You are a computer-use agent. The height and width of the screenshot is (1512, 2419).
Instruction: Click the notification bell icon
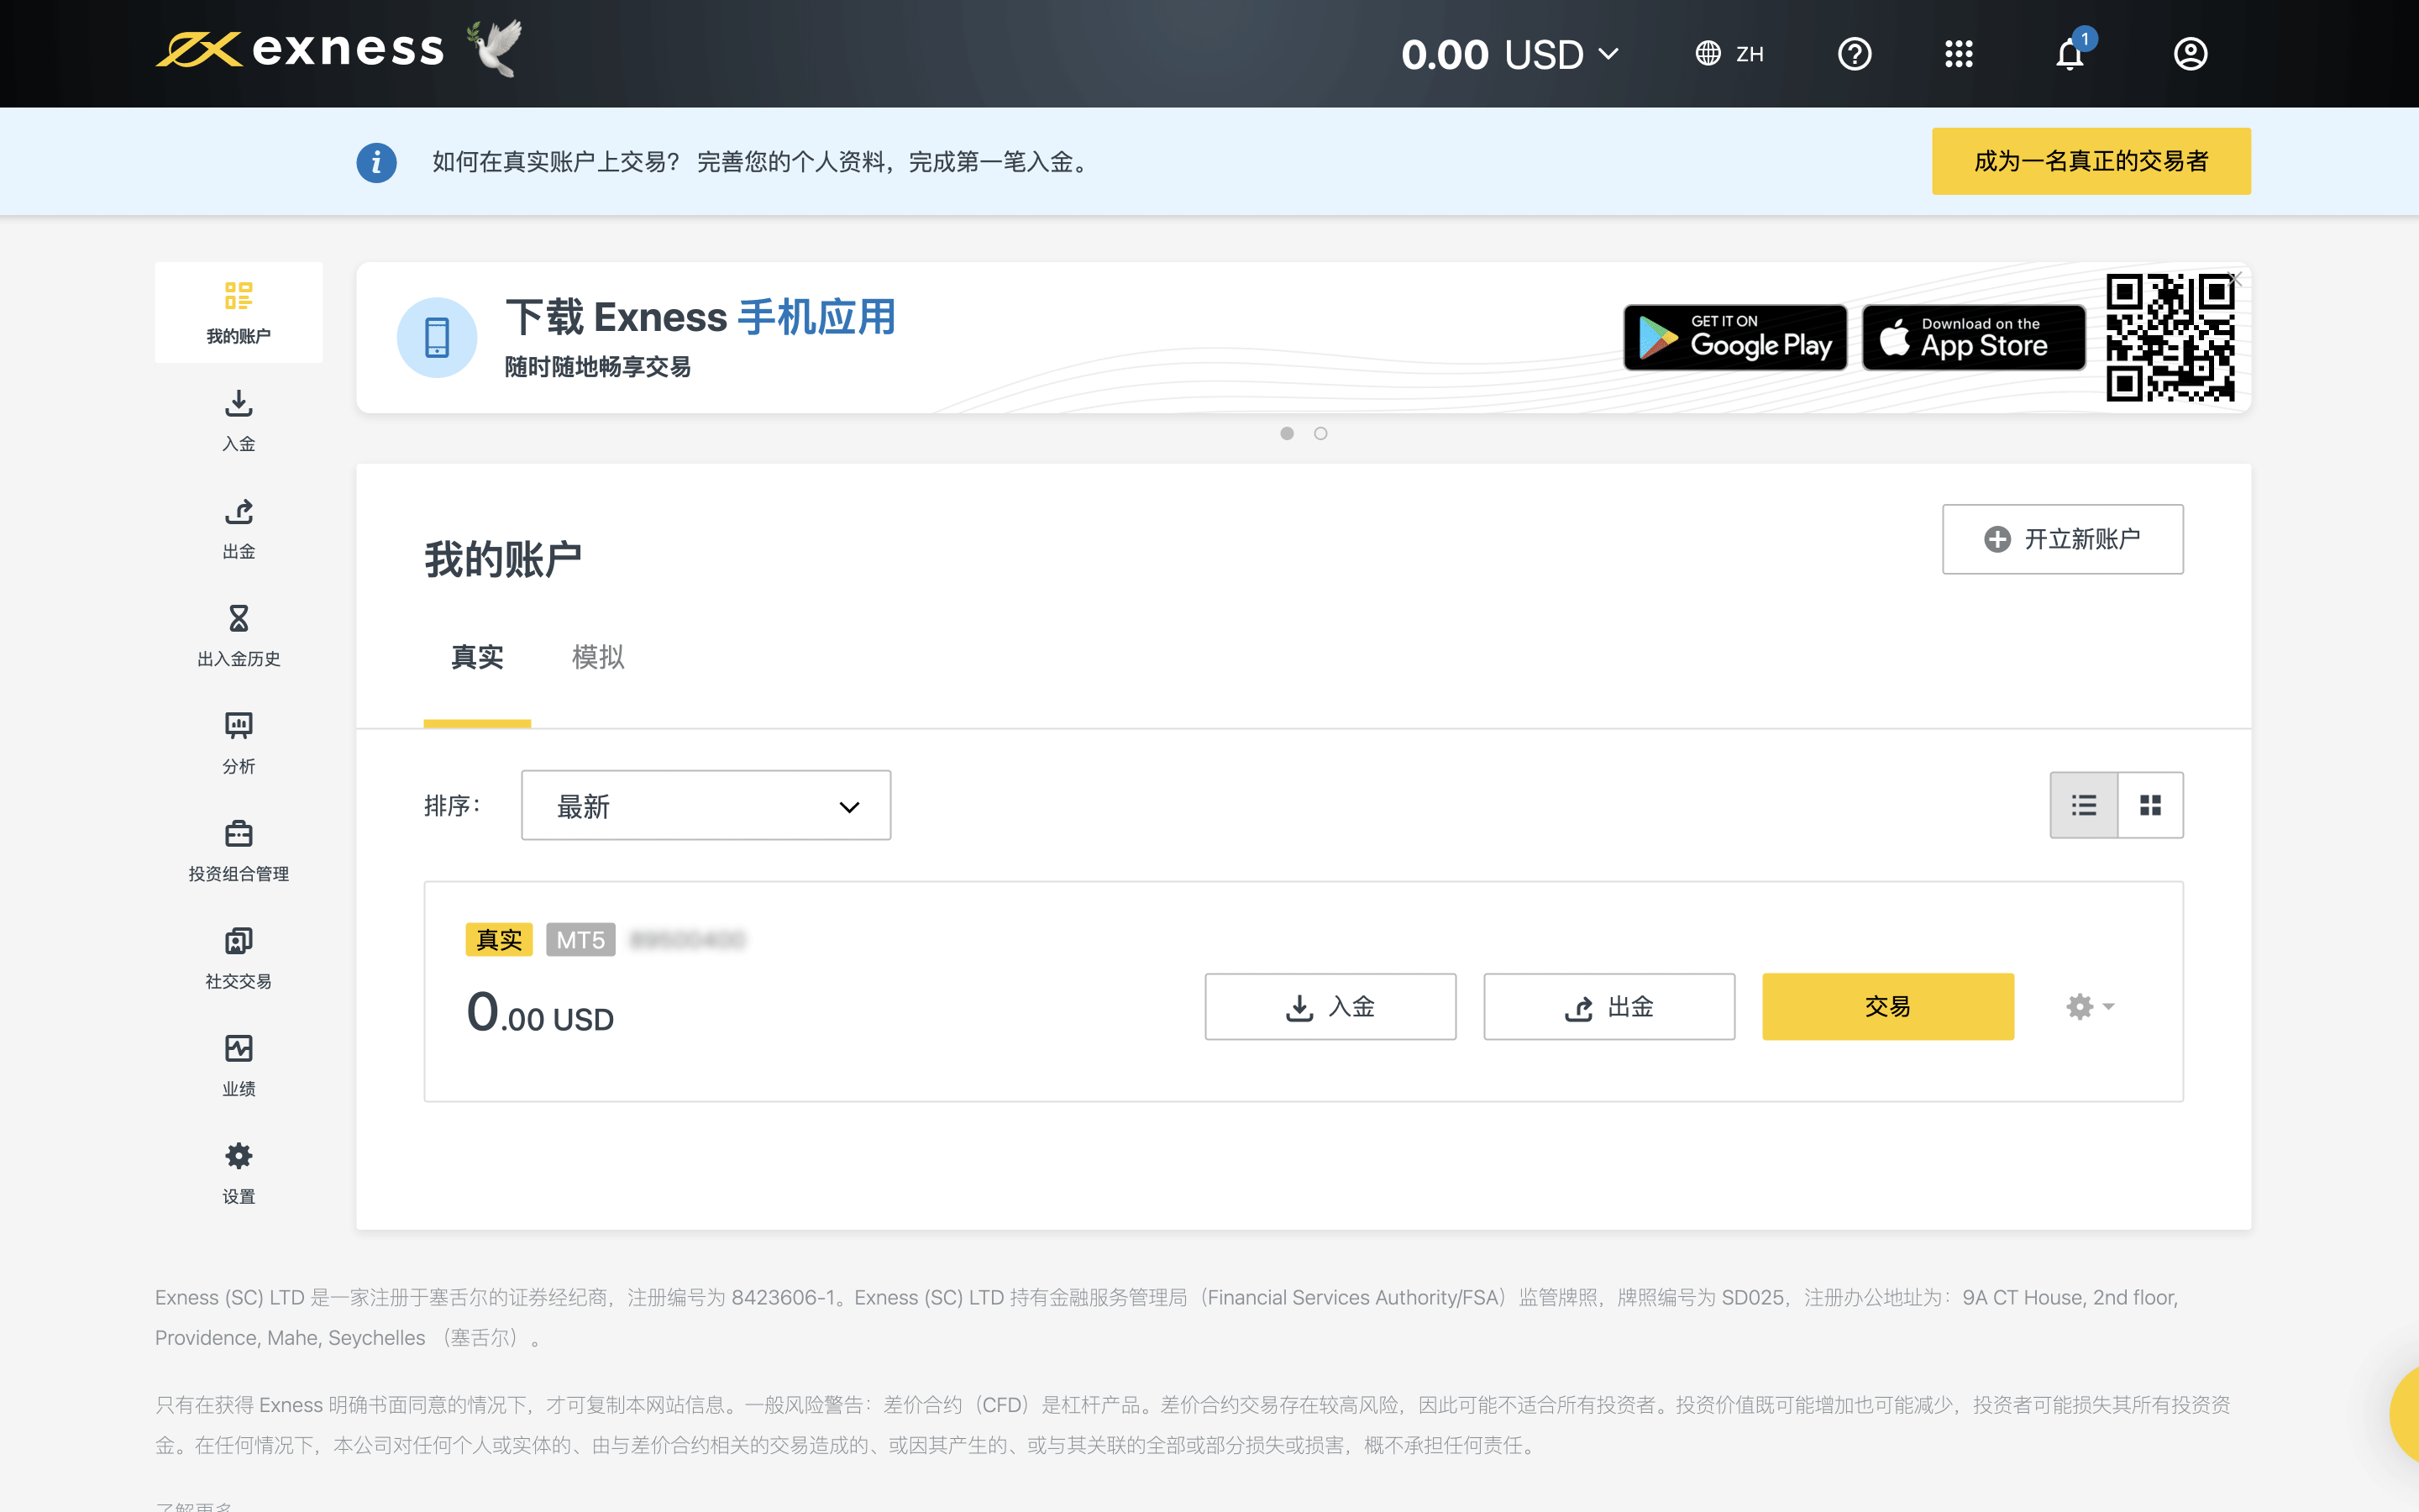(2069, 54)
